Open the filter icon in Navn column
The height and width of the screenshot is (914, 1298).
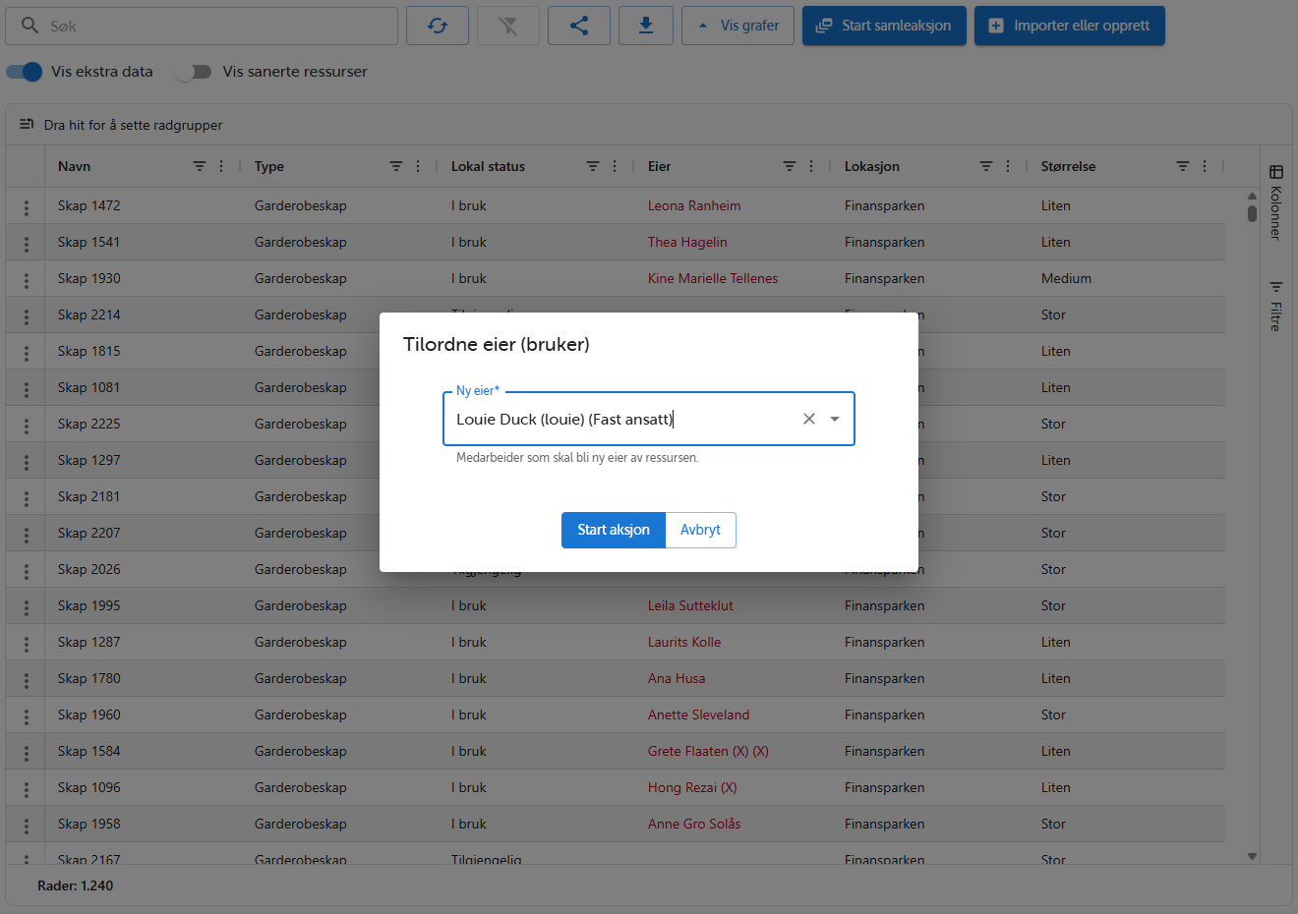[x=200, y=166]
